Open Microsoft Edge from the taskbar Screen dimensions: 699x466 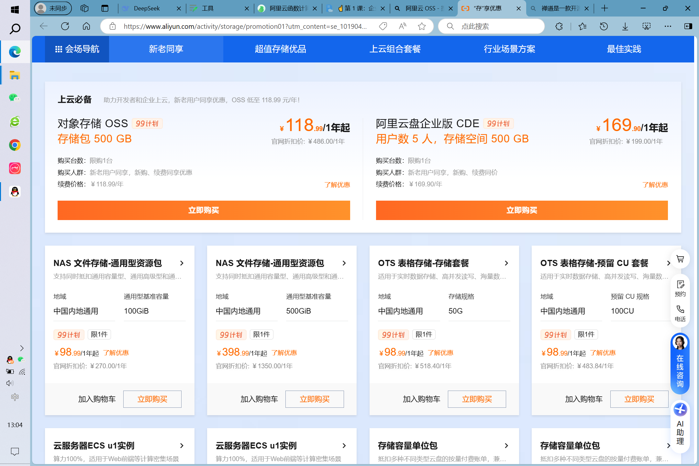pyautogui.click(x=15, y=52)
